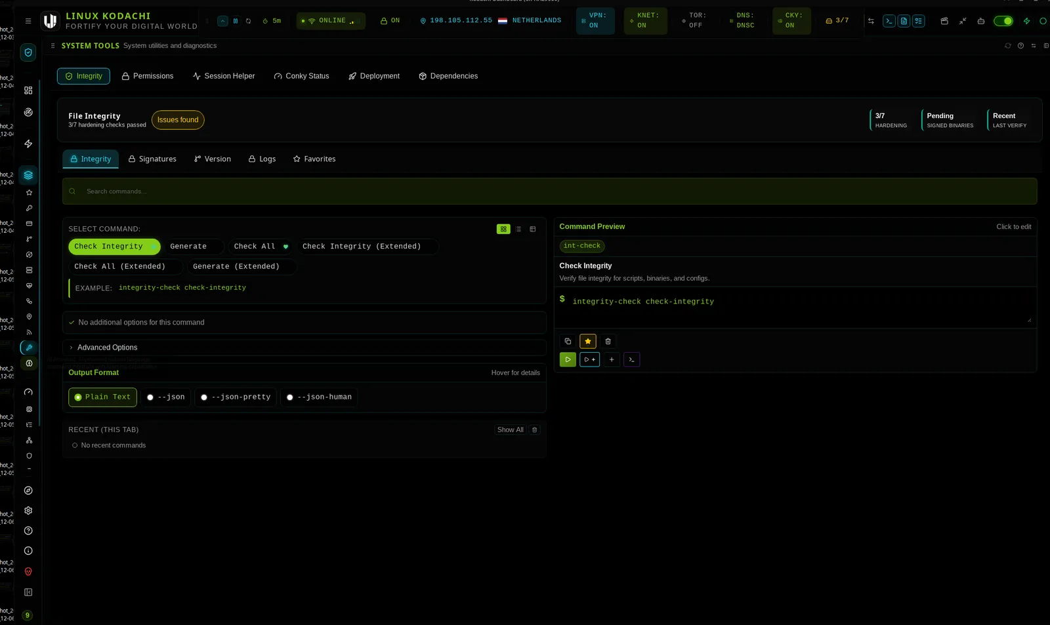1050x625 pixels.
Task: Select the stacked layers sidebar icon
Action: click(28, 175)
